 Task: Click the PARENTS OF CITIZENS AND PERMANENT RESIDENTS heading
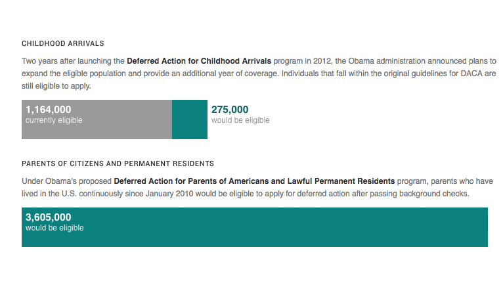click(118, 163)
